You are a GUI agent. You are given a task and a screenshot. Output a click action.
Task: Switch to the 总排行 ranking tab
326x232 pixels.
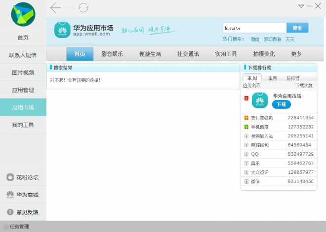pyautogui.click(x=292, y=78)
